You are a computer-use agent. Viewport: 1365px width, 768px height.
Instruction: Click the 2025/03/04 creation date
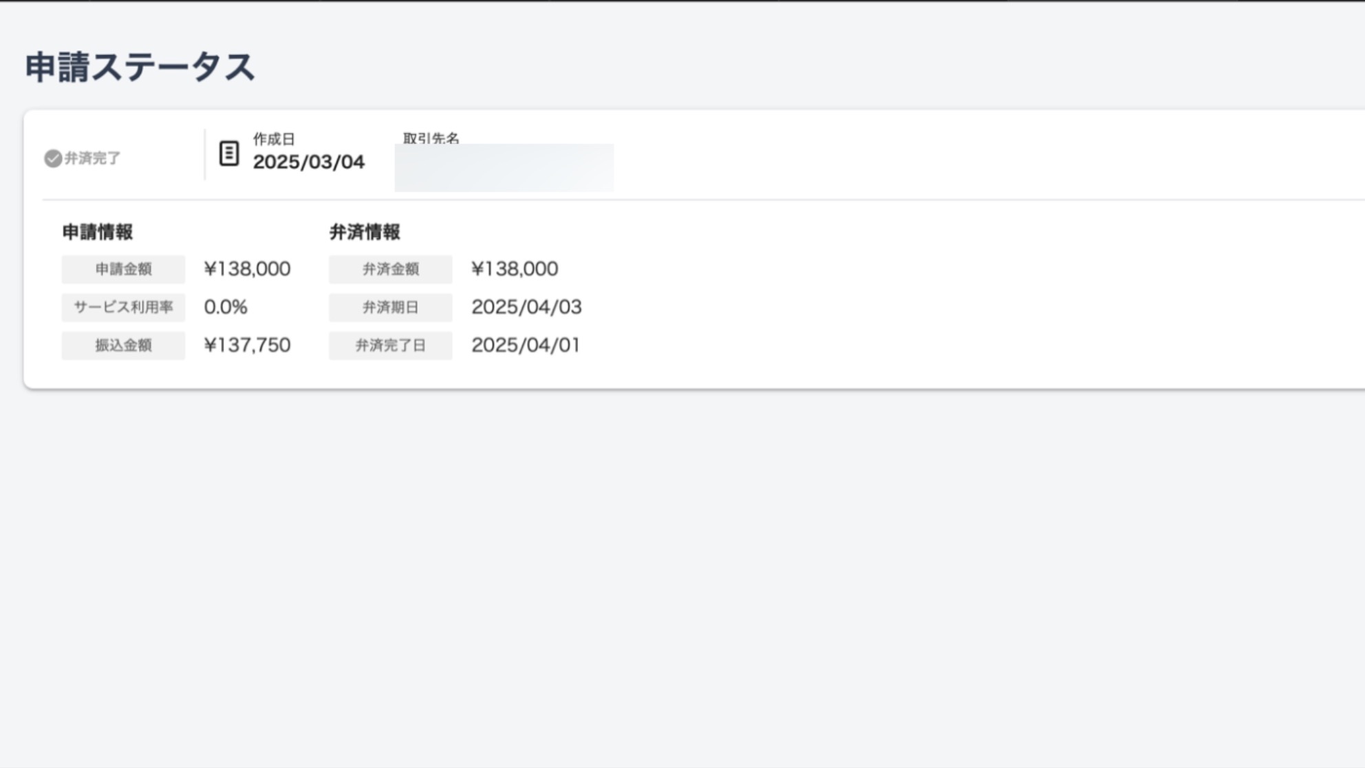pos(309,163)
